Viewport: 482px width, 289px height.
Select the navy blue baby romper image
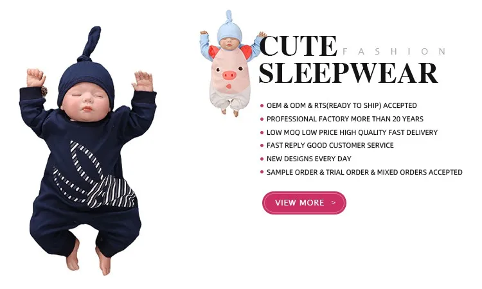pos(87,150)
